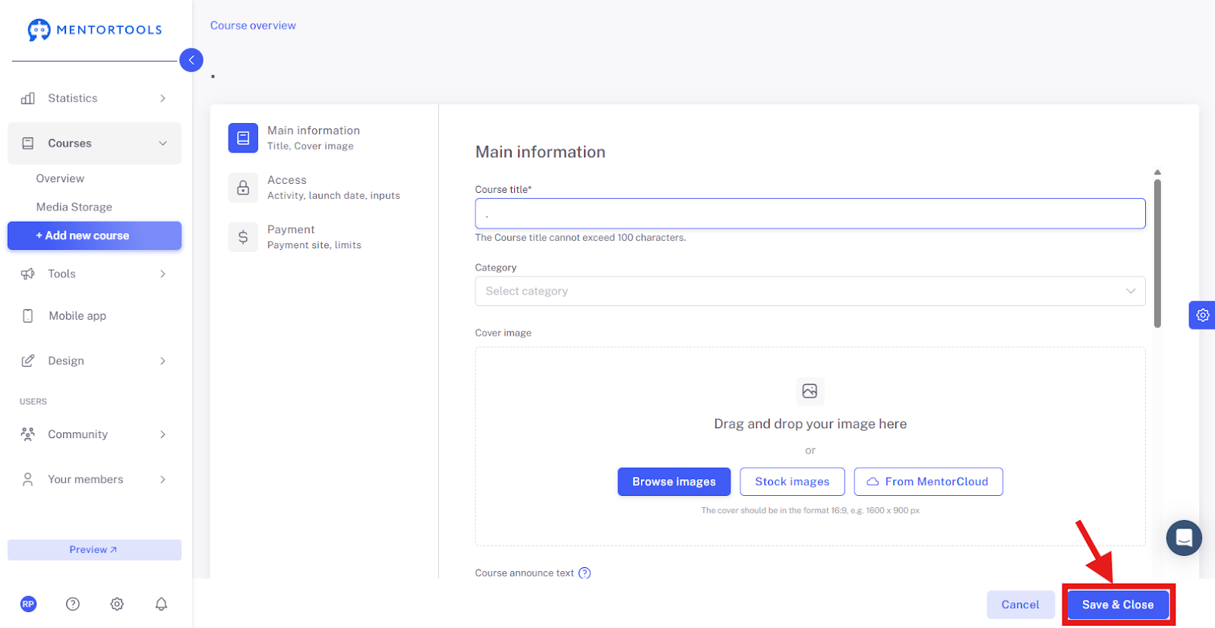Expand the Tools menu chevron
Screen dimensions: 1215x628
coord(163,273)
